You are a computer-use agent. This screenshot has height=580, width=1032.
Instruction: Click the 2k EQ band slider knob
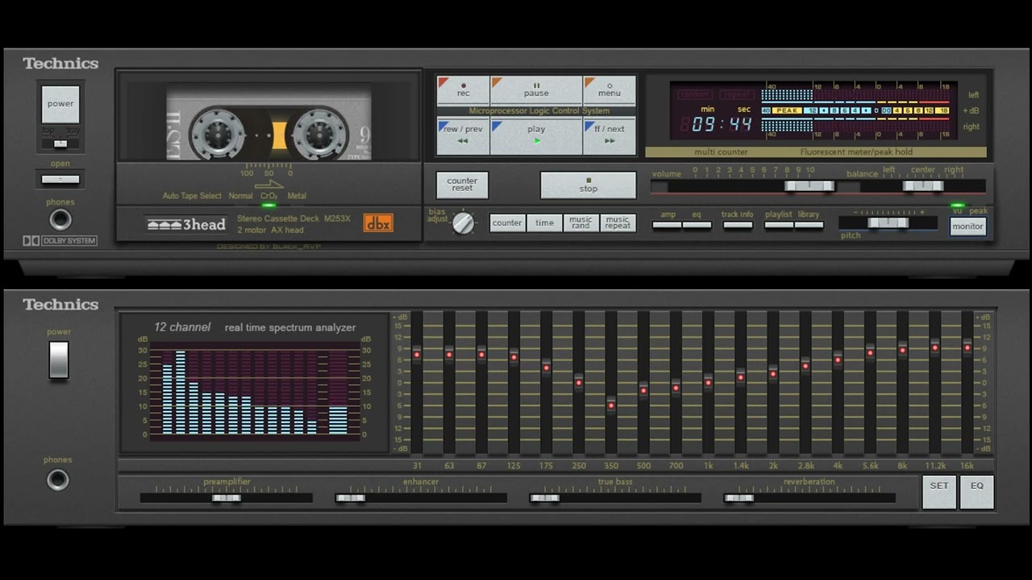(x=772, y=374)
